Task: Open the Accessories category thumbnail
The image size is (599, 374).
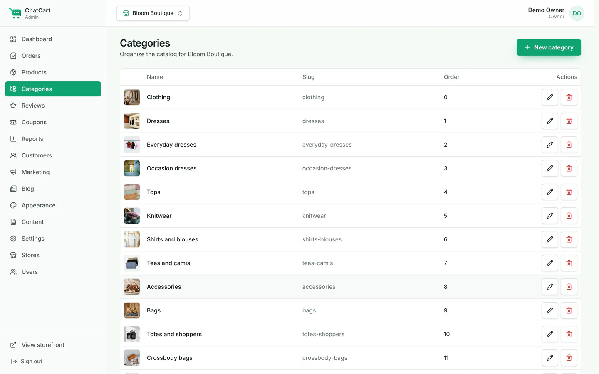Action: (132, 287)
